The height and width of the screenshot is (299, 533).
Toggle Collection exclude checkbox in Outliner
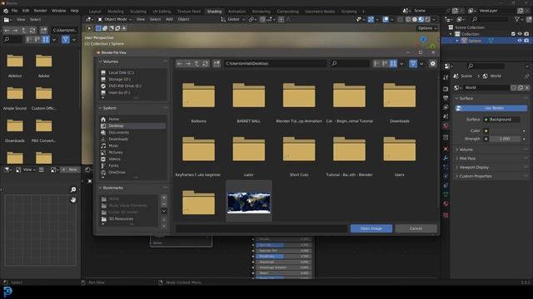513,34
